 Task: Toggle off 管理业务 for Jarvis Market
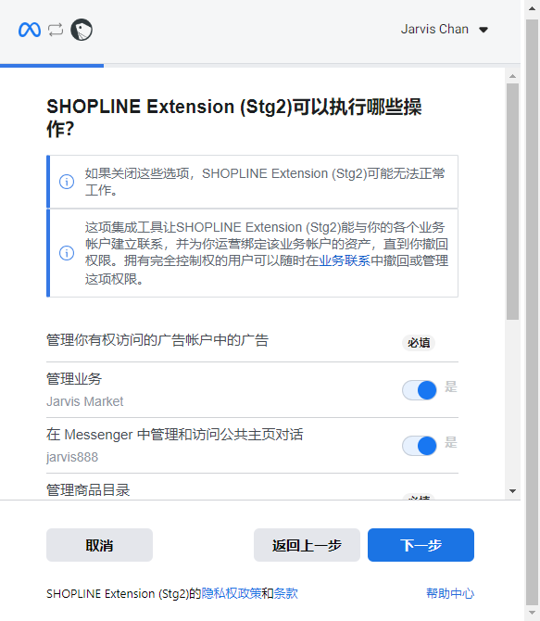coord(420,390)
